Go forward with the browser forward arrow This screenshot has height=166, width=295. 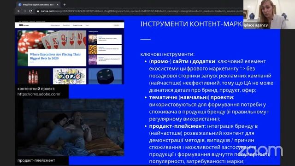click(25, 11)
